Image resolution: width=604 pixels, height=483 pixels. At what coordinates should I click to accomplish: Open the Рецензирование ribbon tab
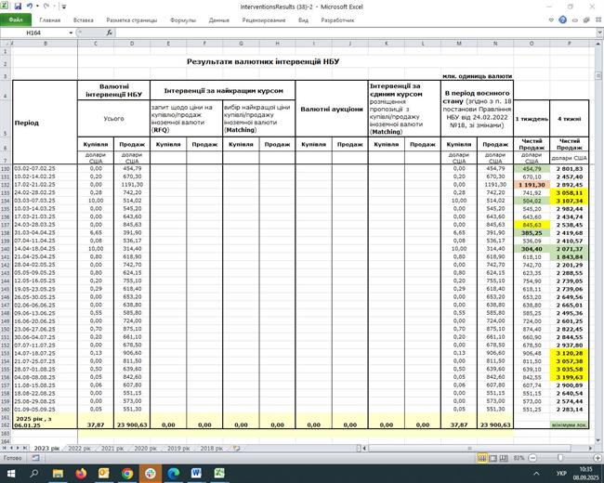tap(264, 20)
